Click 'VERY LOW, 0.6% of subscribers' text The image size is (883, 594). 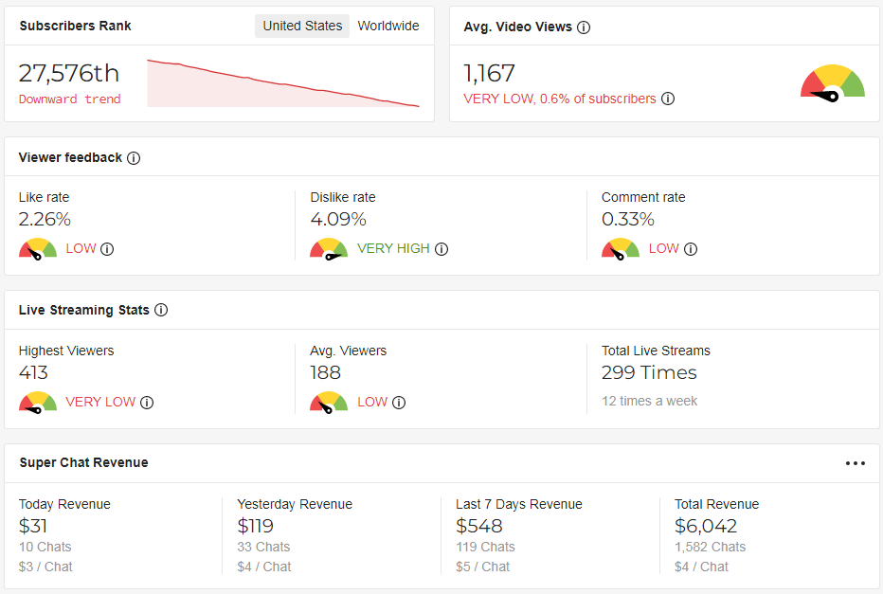[x=560, y=99]
